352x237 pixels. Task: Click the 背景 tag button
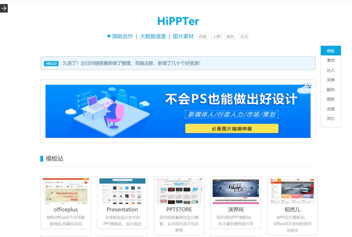[x=202, y=36]
